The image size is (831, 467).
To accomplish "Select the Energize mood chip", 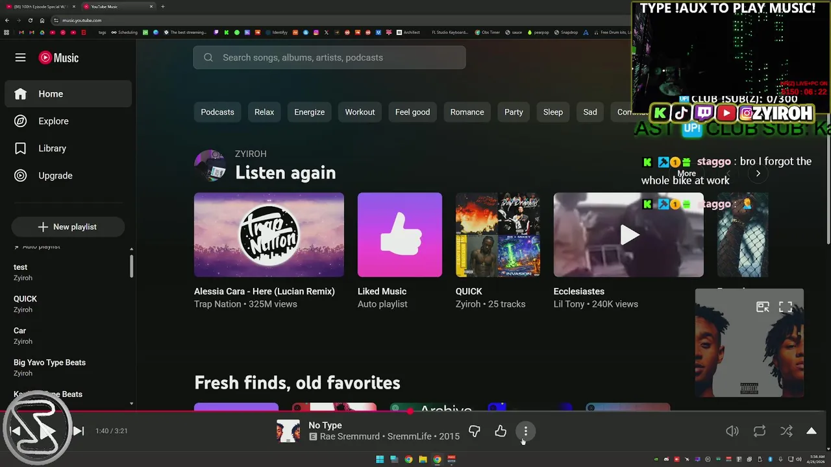I will pos(310,112).
